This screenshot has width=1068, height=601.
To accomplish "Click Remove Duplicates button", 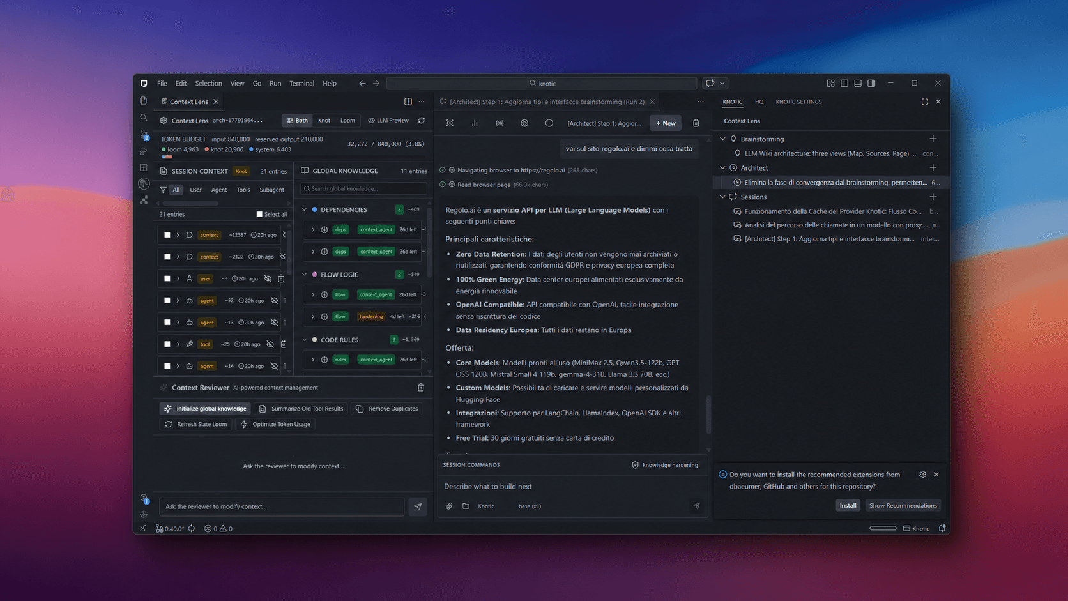I will [386, 409].
